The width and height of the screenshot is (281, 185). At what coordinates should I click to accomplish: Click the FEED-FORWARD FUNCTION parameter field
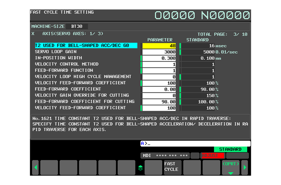coord(159,71)
